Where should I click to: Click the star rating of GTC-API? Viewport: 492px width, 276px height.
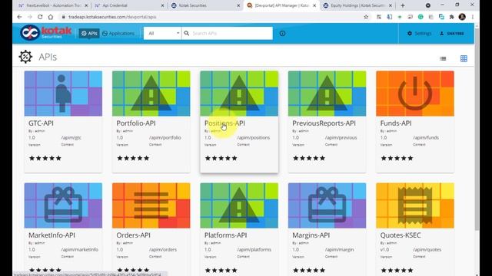[45, 159]
